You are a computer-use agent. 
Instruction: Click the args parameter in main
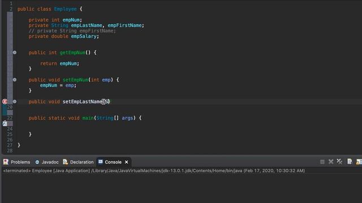127,118
